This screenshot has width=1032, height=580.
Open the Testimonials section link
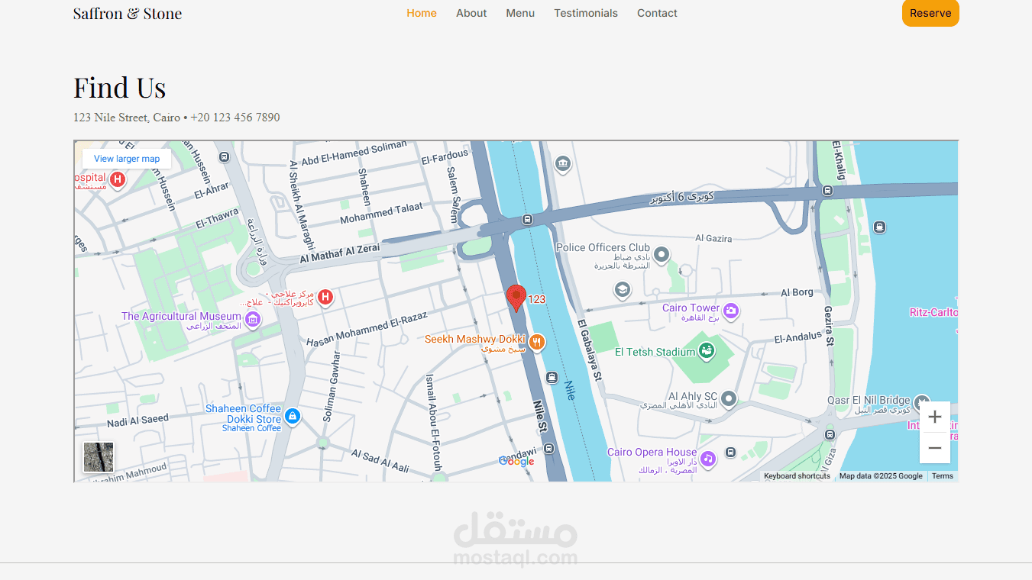pos(586,13)
